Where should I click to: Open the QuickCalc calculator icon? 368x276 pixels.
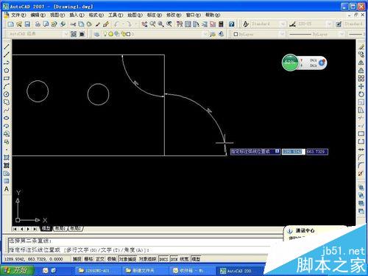tap(221, 24)
